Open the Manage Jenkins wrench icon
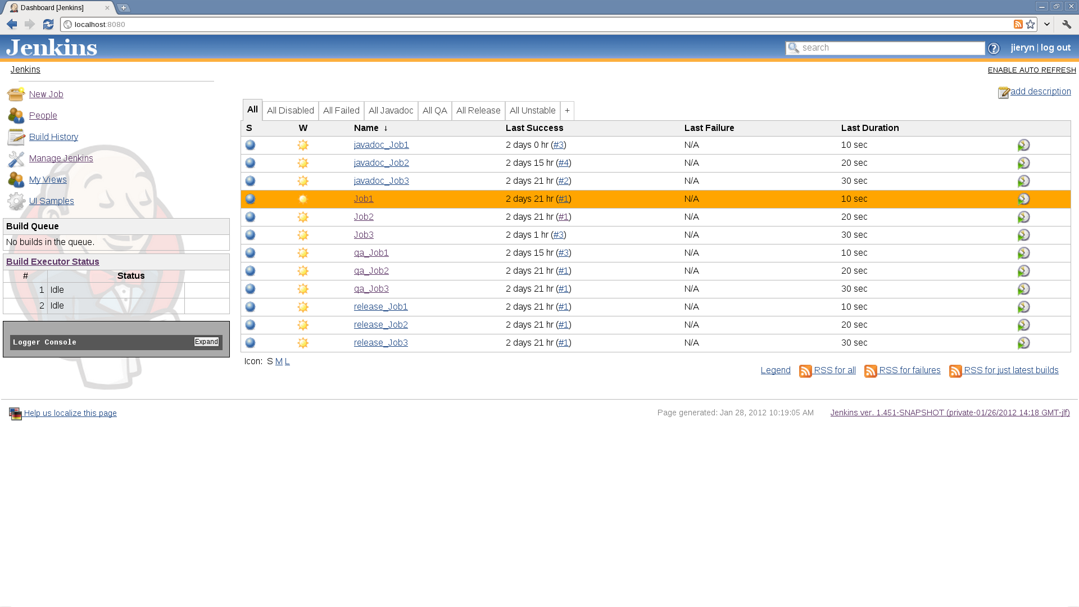The height and width of the screenshot is (607, 1079). pos(16,158)
